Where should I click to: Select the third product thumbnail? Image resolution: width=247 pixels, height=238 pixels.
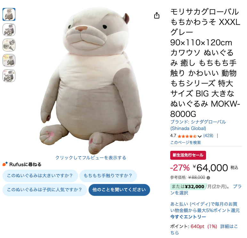9,45
